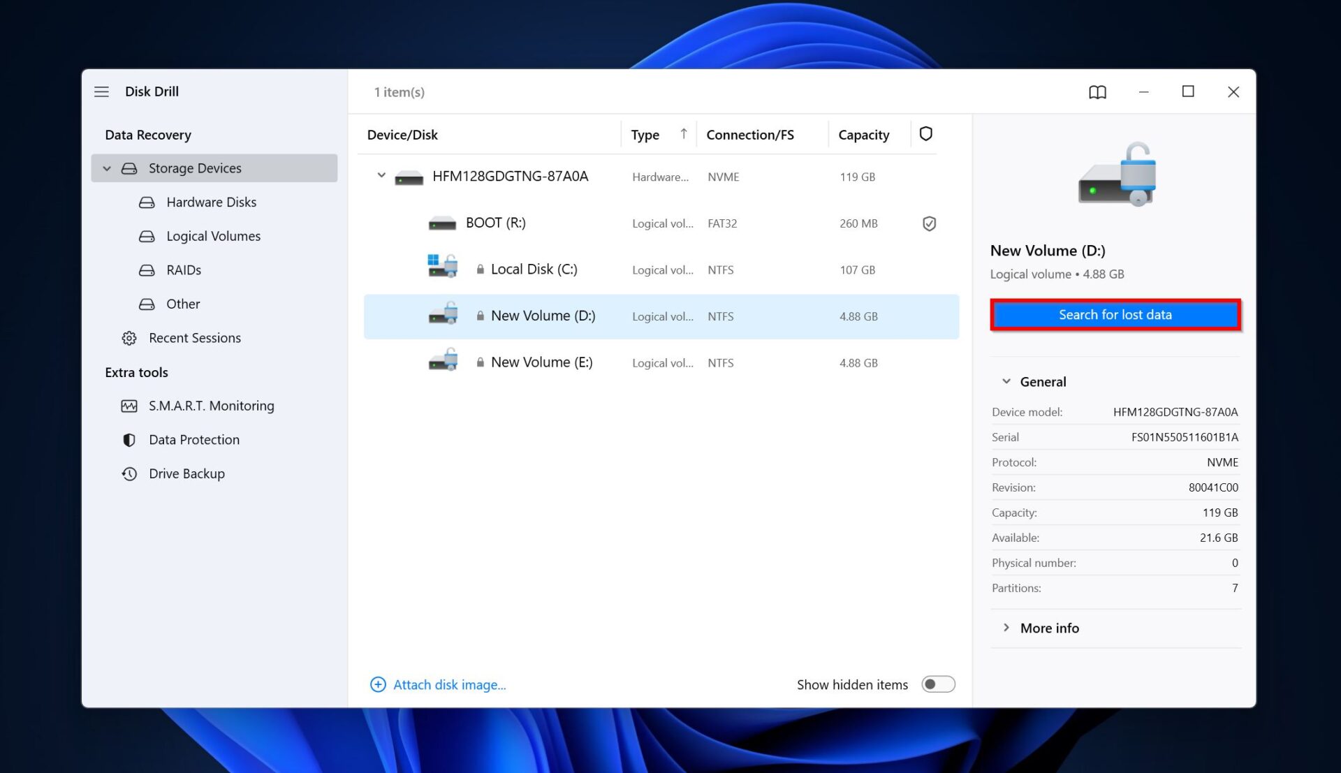Collapse the General info section
The image size is (1341, 773).
1006,381
